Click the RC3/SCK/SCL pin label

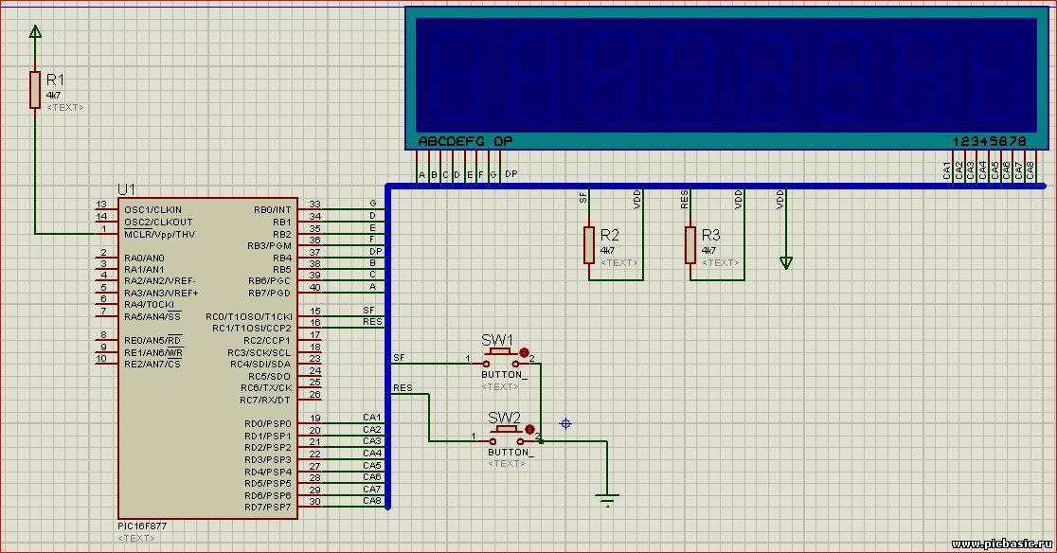coord(259,352)
